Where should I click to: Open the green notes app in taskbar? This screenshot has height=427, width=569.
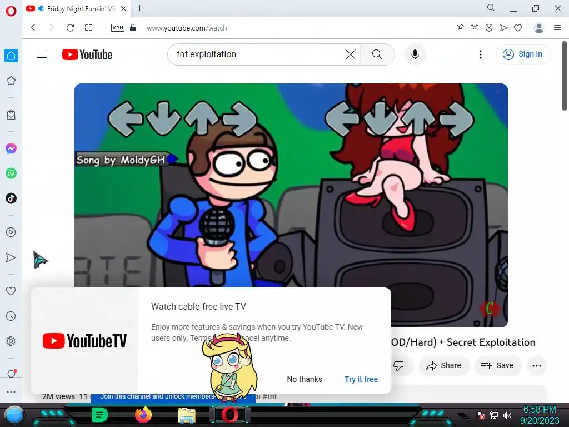pos(99,415)
